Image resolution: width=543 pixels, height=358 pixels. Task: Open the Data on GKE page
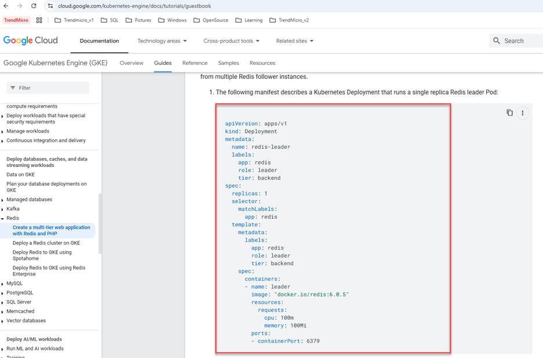[x=20, y=175]
